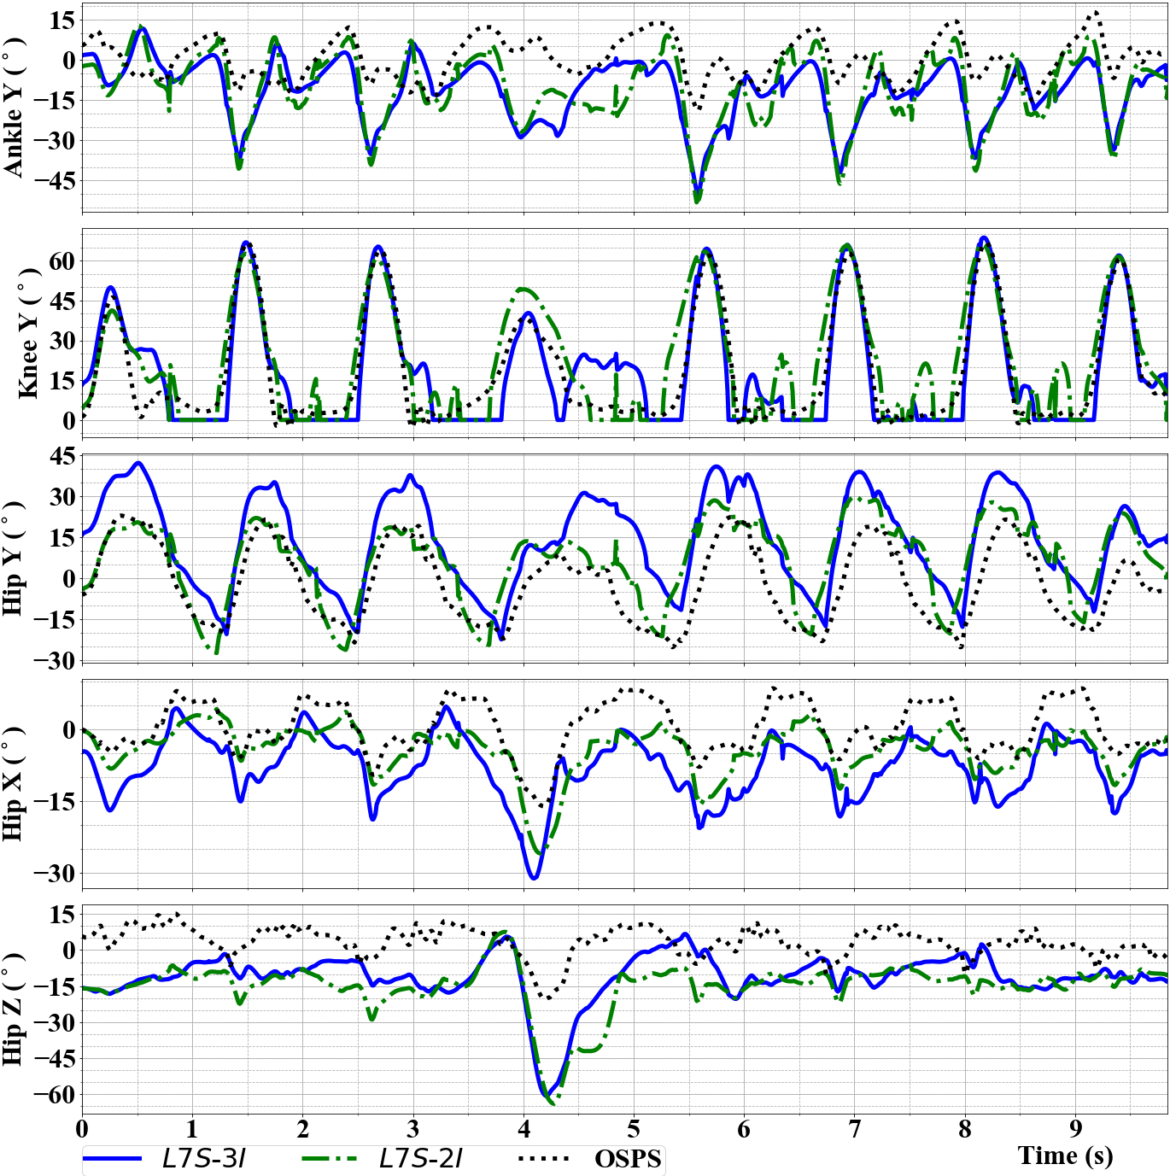Click the 15 tick label on the Knee Y axis
This screenshot has width=1170, height=1176.
62,381
